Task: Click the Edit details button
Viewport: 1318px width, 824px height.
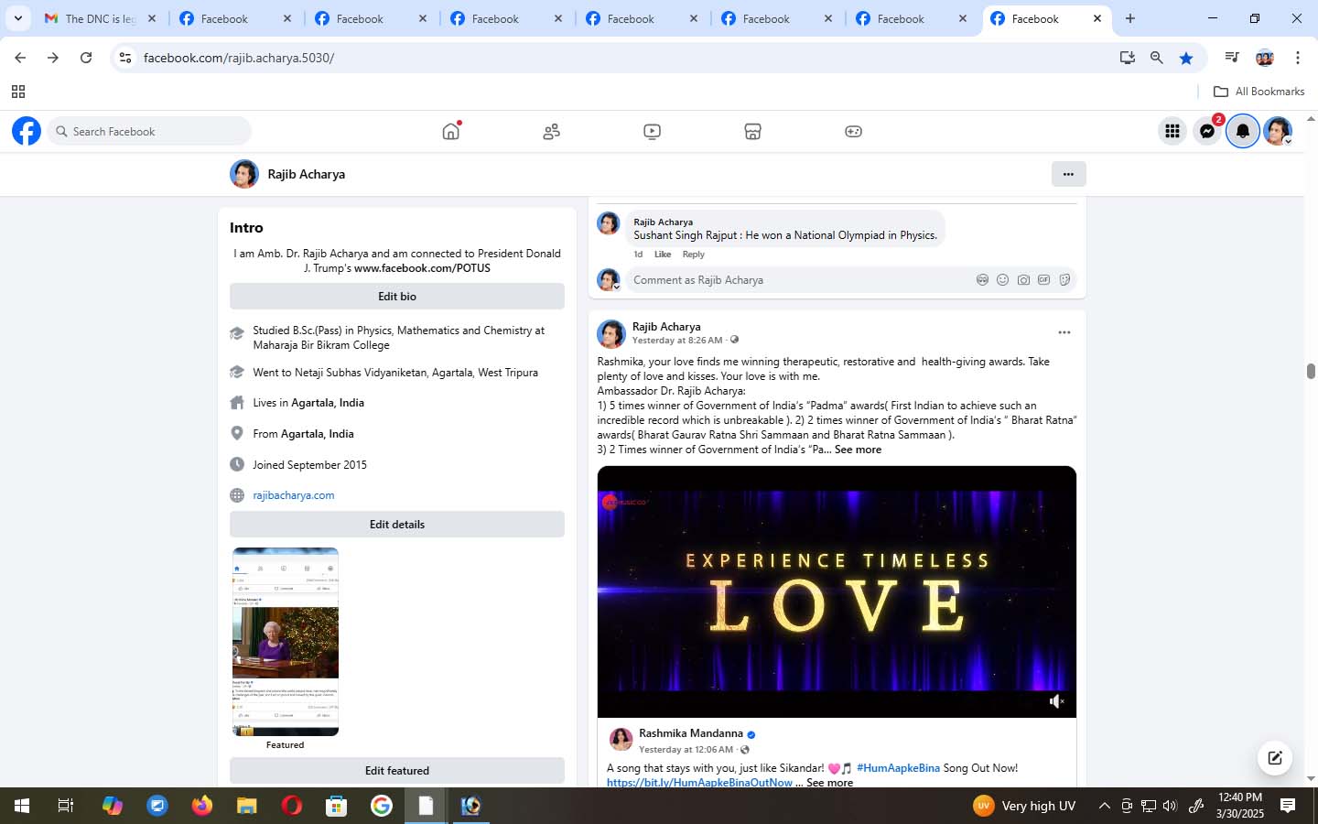Action: [397, 525]
